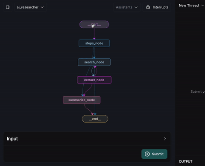Select the extract_node graph node

94,80
